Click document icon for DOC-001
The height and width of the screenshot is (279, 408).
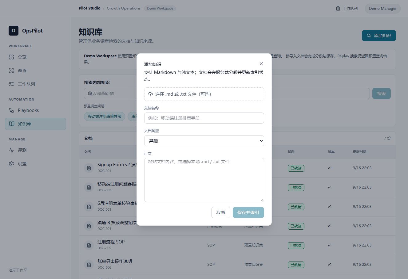click(89, 168)
